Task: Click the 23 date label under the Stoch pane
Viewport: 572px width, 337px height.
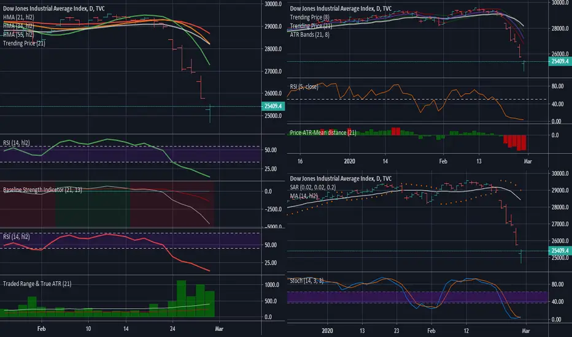Action: (x=396, y=331)
